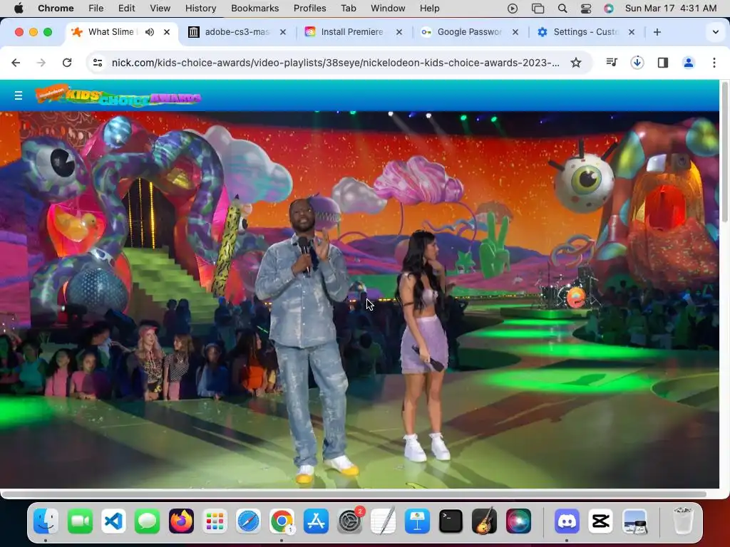Click the date and time in menu bar
The width and height of the screenshot is (730, 547).
(x=671, y=8)
